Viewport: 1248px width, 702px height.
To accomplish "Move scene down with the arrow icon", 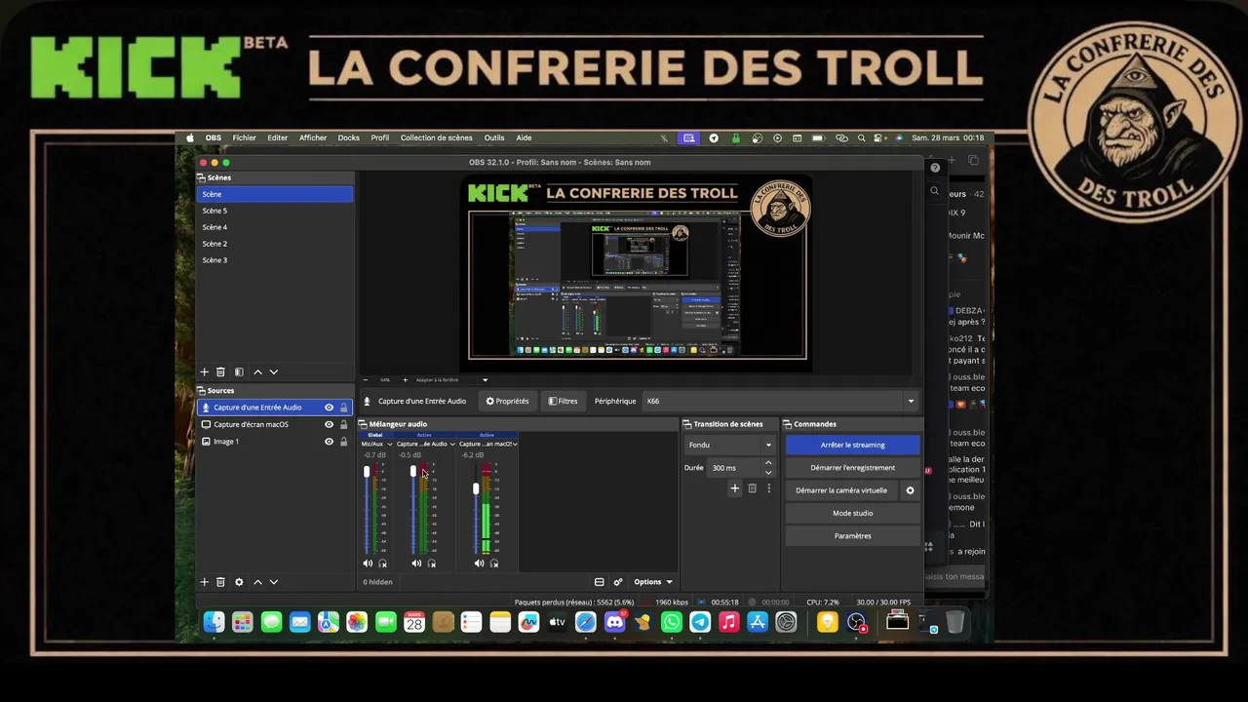I will tap(274, 371).
